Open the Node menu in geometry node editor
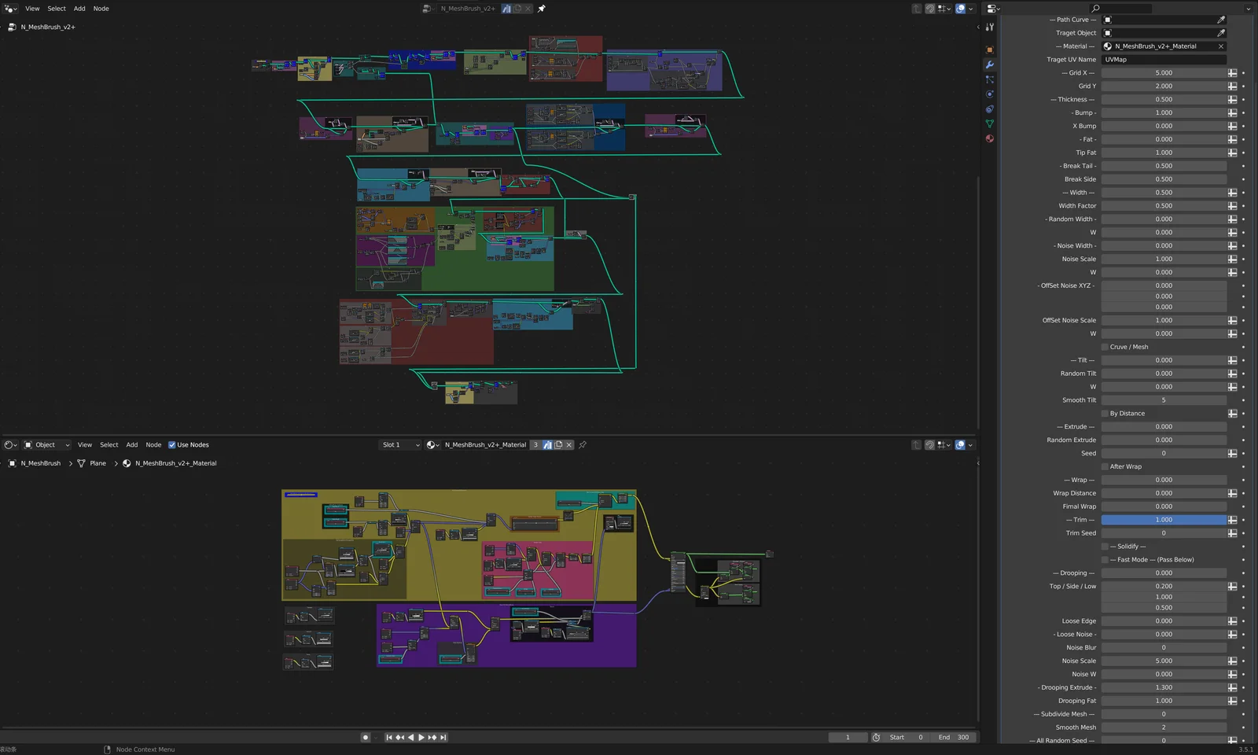This screenshot has width=1258, height=755. pos(101,8)
